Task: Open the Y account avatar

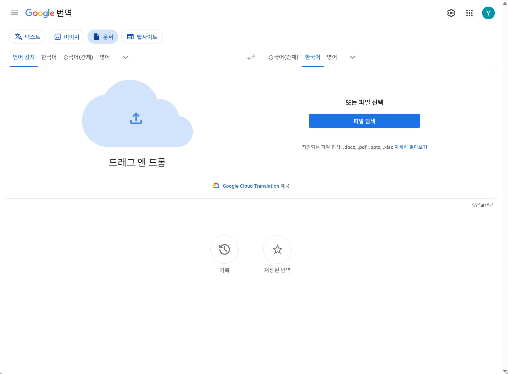Action: [x=488, y=13]
